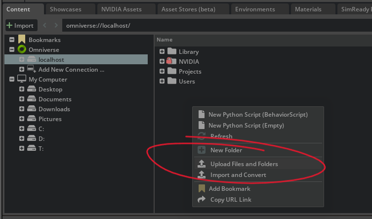
Task: Expand the Library folder
Action: [162, 51]
